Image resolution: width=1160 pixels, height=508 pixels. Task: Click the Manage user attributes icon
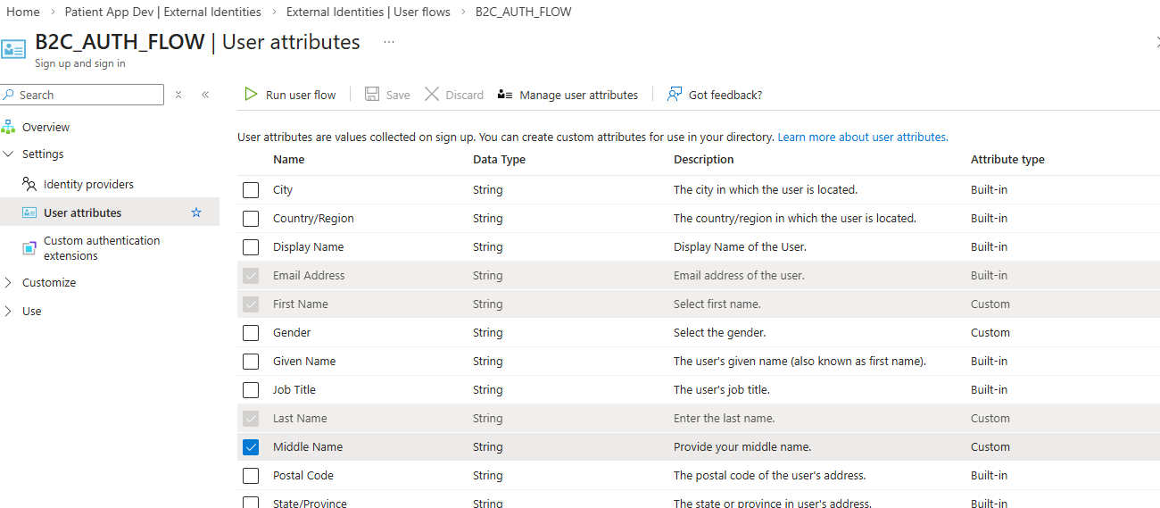click(x=505, y=95)
